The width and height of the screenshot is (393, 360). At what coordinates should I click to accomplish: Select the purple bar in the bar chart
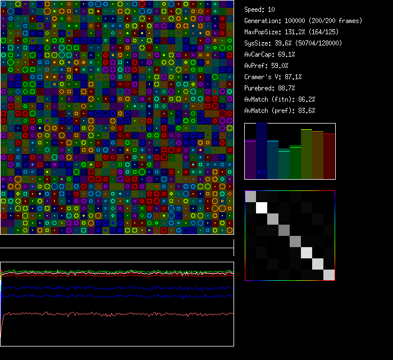(250, 160)
